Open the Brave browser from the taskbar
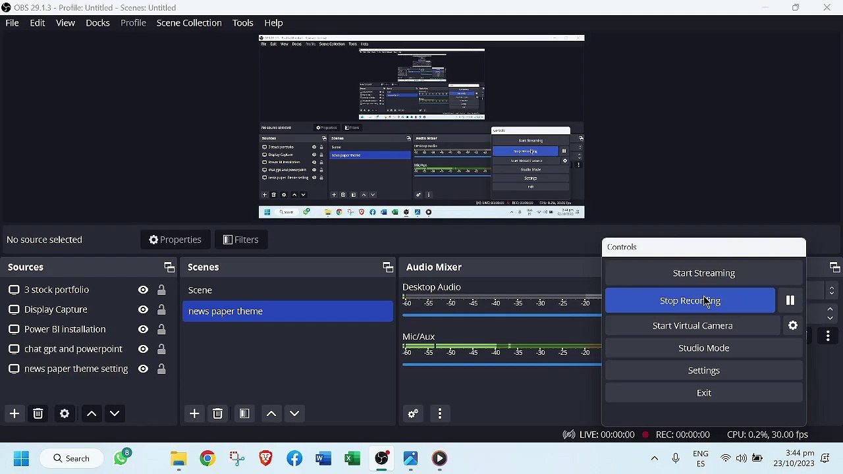 pyautogui.click(x=265, y=458)
